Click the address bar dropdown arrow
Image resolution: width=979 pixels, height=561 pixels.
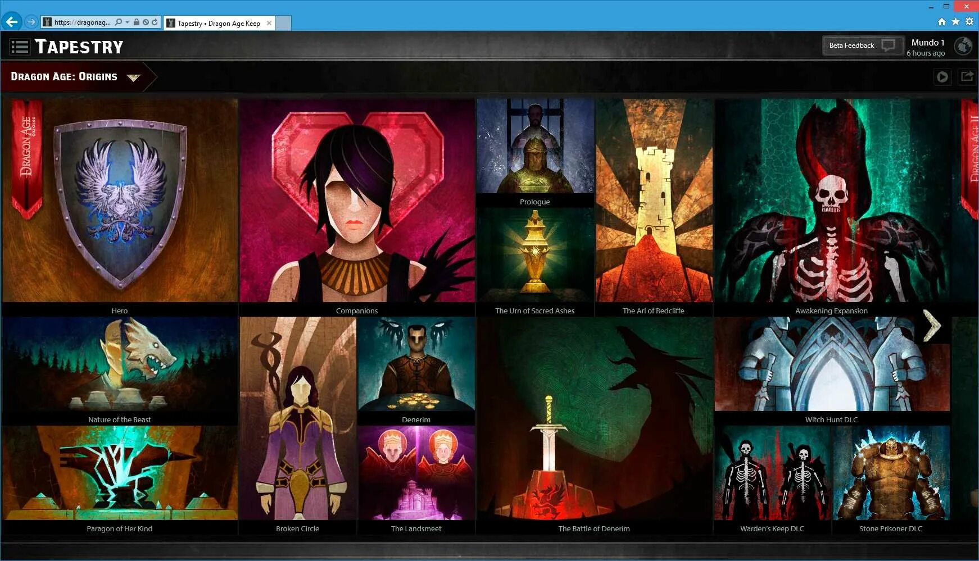click(x=128, y=22)
